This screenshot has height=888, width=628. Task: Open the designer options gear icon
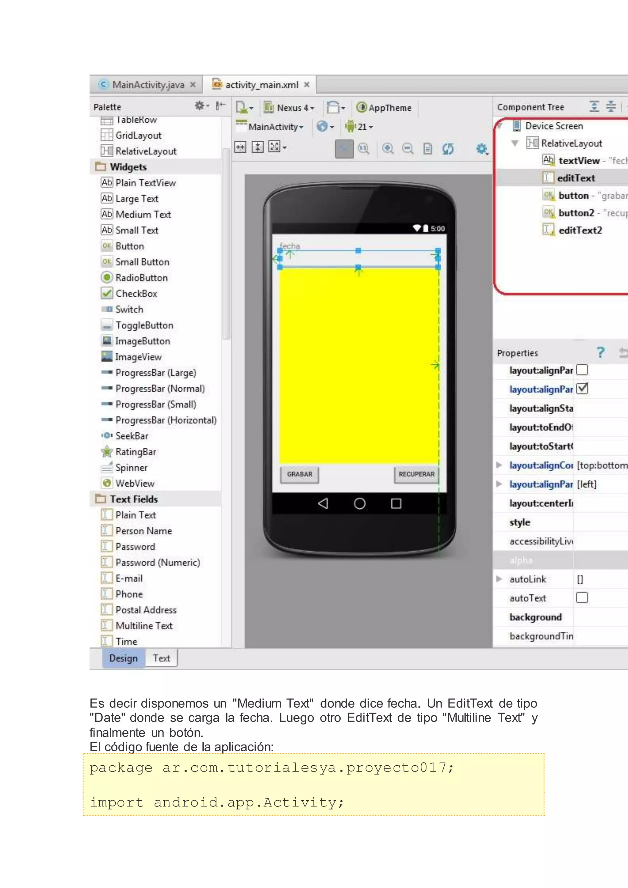coord(482,148)
